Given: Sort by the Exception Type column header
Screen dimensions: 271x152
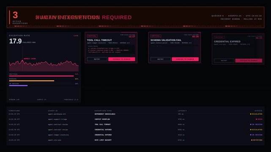Looking at the screenshot, I should pos(103,111).
